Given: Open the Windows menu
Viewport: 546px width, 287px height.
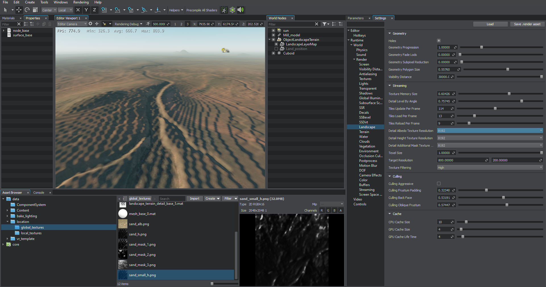Looking at the screenshot, I should [x=61, y=2].
